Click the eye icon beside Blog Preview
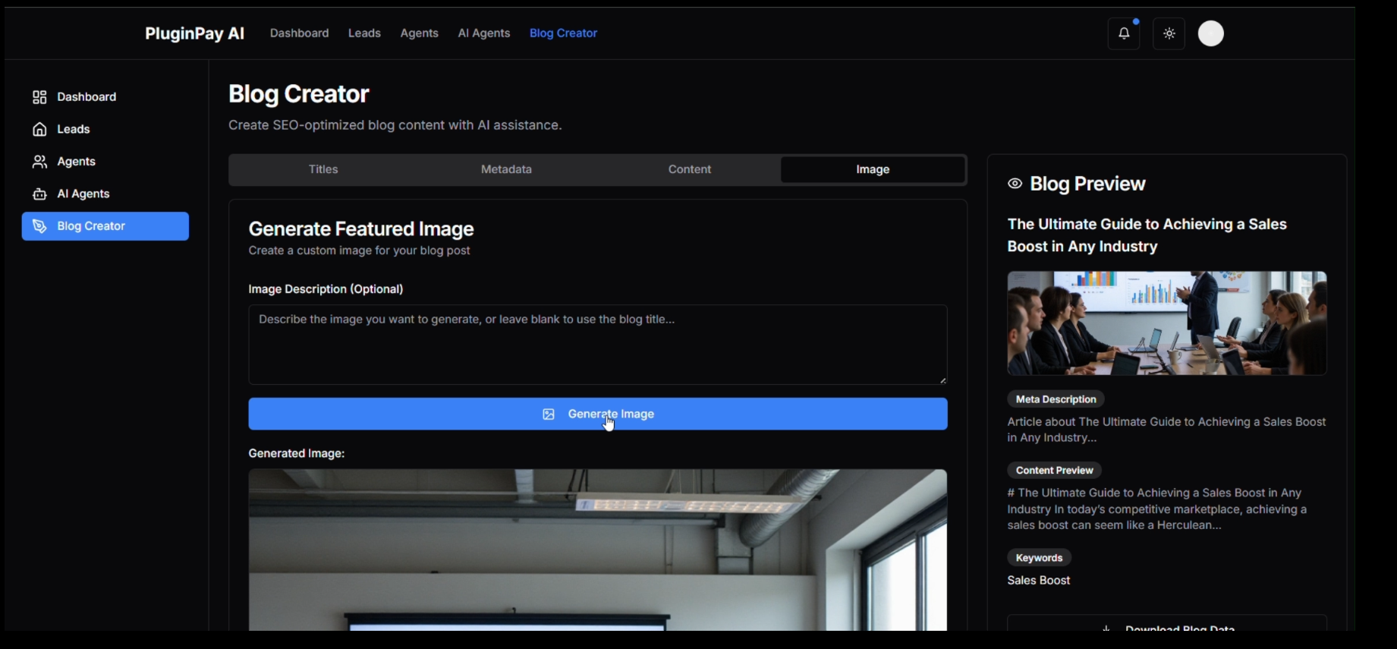1397x649 pixels. tap(1015, 184)
